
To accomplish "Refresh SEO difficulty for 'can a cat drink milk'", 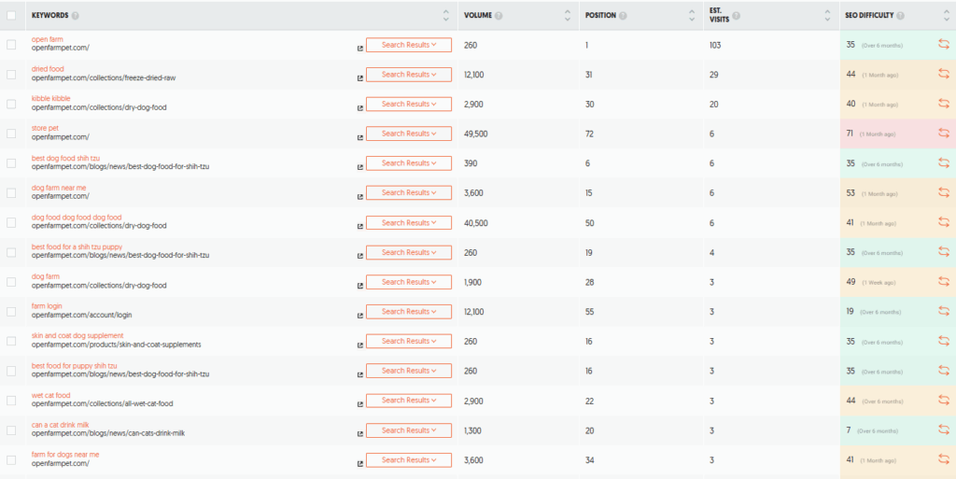I will (x=943, y=430).
